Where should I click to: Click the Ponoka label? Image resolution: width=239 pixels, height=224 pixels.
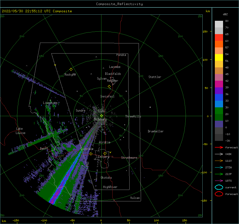click(x=121, y=55)
